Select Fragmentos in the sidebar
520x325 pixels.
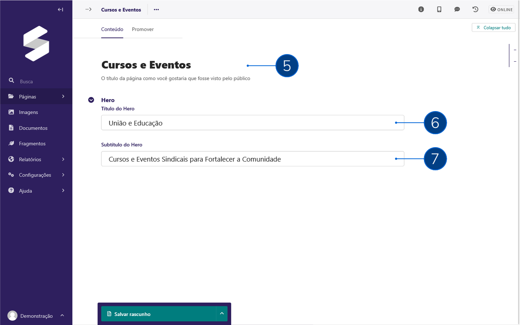tap(32, 143)
